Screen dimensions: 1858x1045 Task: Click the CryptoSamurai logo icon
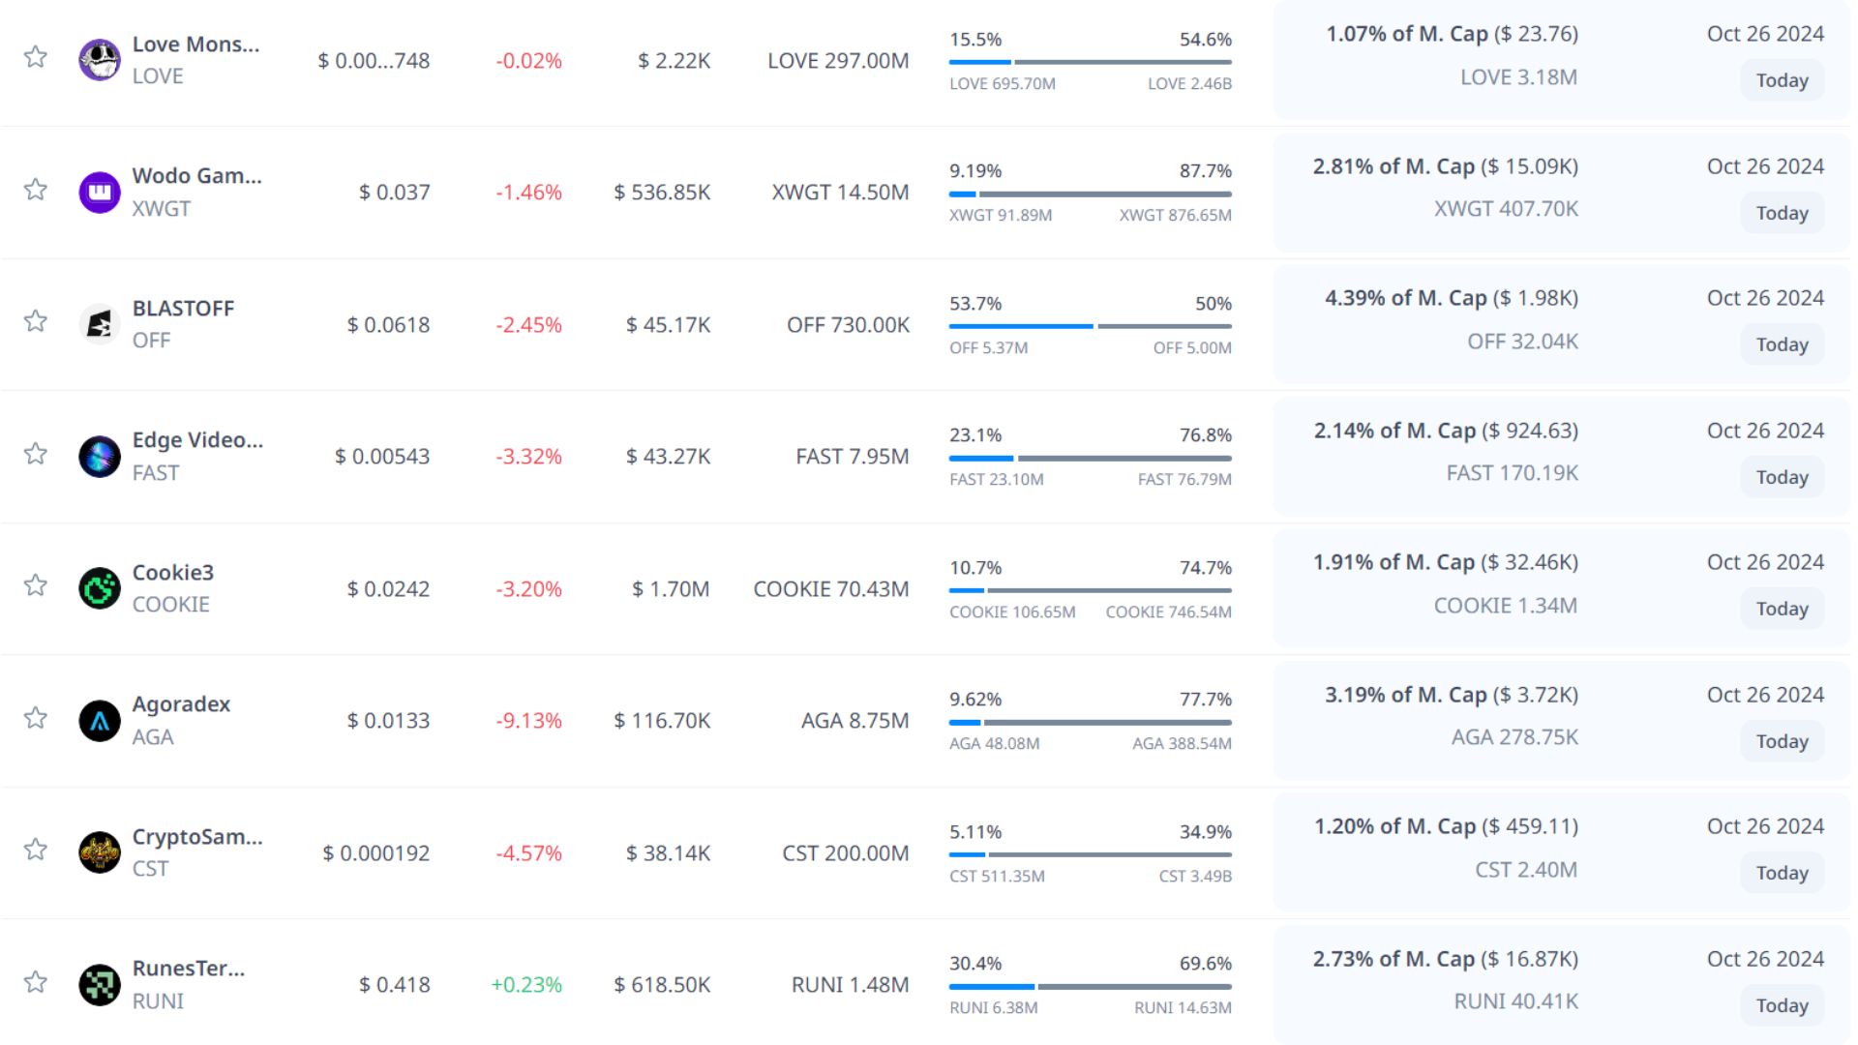[x=99, y=852]
